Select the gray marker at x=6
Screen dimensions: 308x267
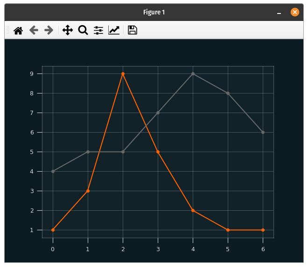(x=263, y=133)
